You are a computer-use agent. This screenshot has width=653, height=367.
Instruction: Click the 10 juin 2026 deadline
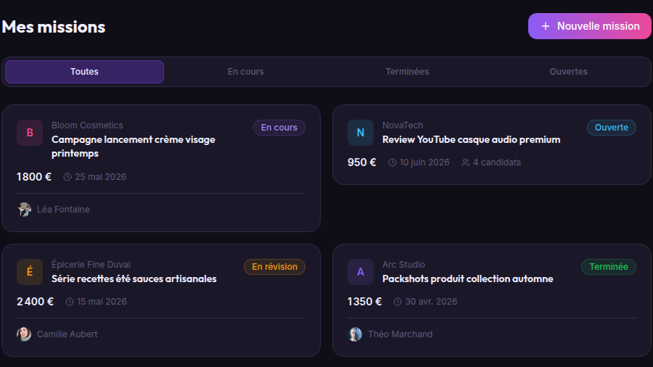pos(424,162)
